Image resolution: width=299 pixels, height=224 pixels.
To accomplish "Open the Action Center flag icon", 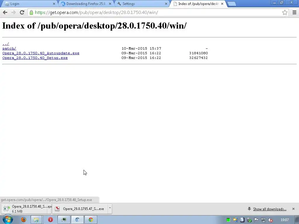I will (x=256, y=220).
